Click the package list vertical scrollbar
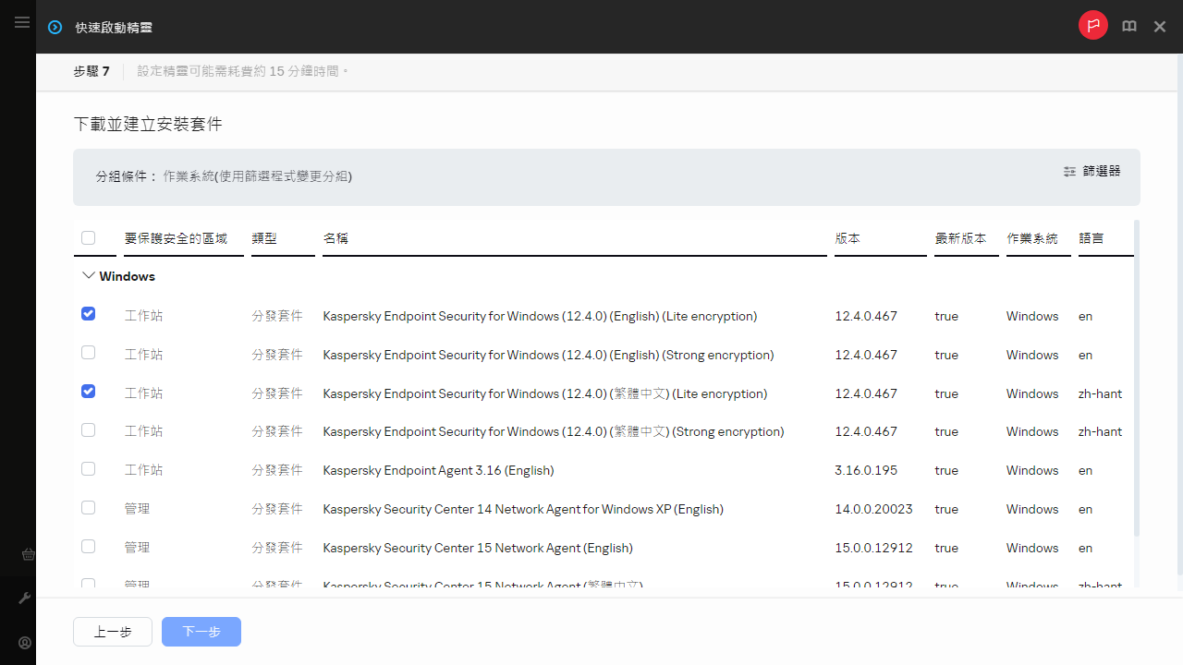This screenshot has width=1183, height=665. tap(1136, 377)
